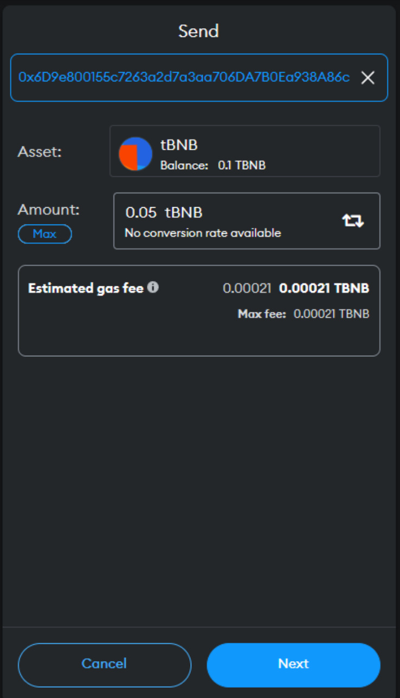400x698 pixels.
Task: Click the No conversion rate available text
Action: click(x=203, y=233)
